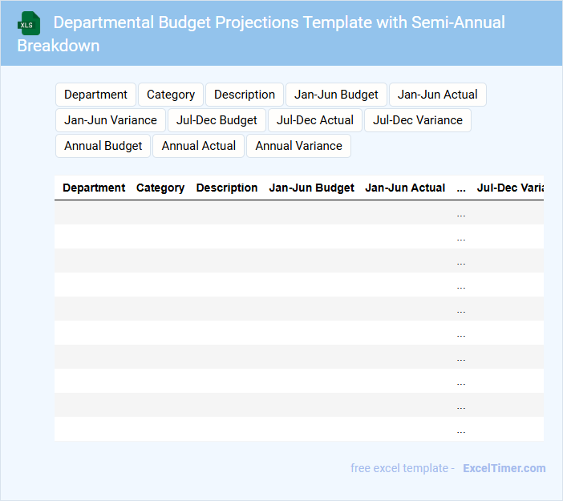Click the Jan-Jun Budget table column header
This screenshot has height=501, width=563.
(311, 188)
